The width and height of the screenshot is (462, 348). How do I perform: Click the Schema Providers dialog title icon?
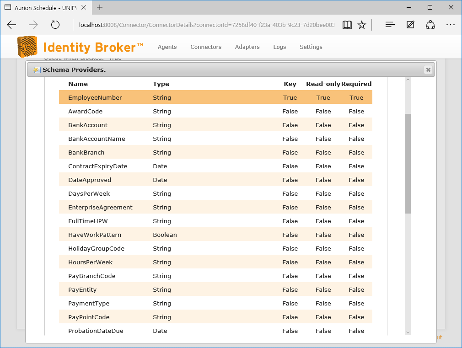pos(37,70)
